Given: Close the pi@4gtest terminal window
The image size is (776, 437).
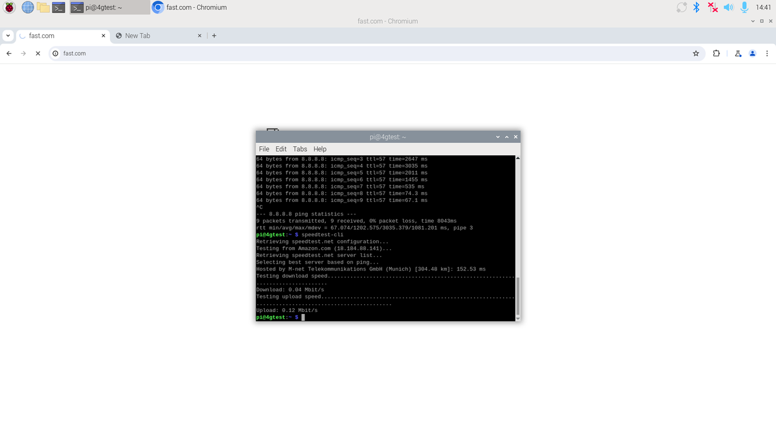Looking at the screenshot, I should click(x=515, y=137).
